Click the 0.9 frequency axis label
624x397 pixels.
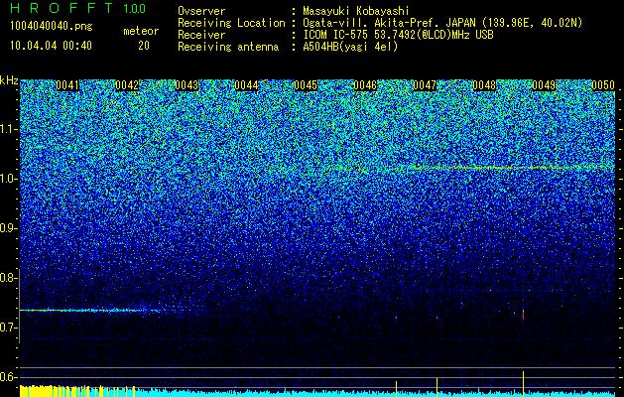pos(8,228)
